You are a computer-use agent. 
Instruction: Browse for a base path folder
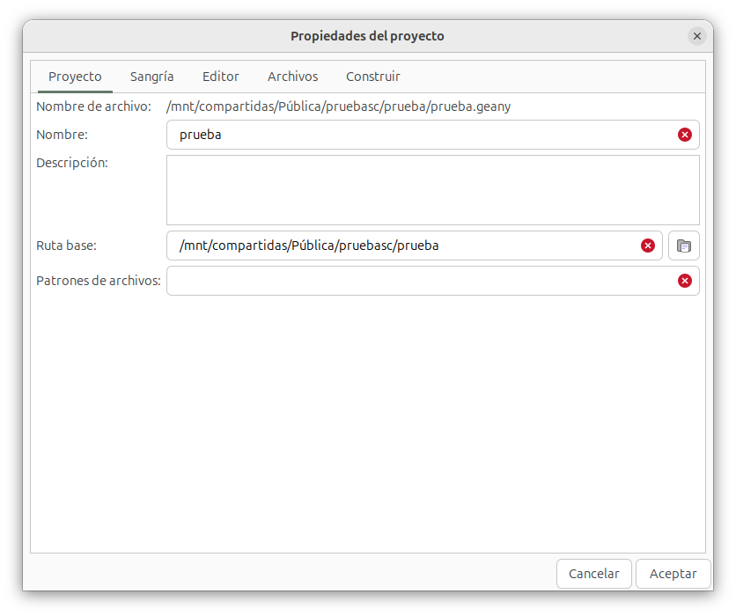point(683,246)
